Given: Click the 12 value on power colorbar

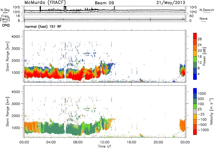Looking at the screenshot, I should 200,63.
